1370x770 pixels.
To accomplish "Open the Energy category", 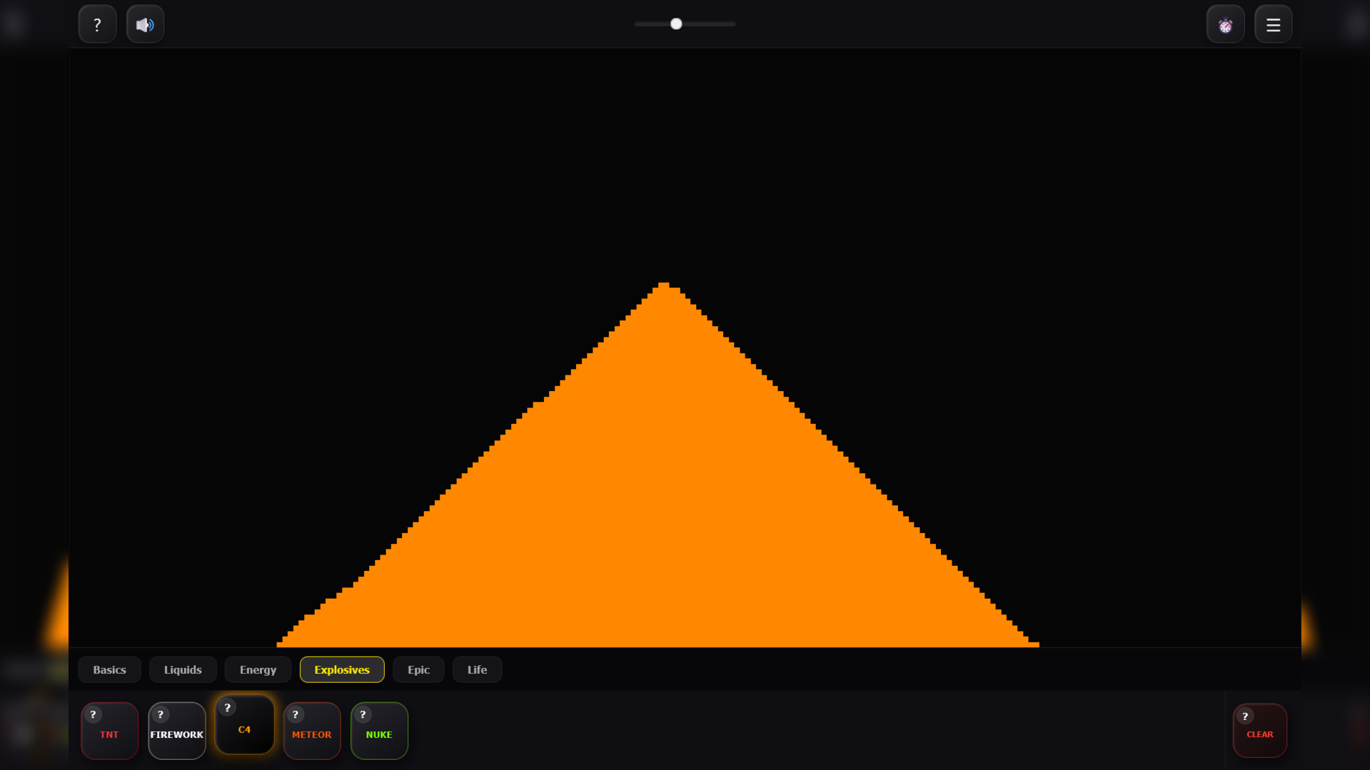I will pyautogui.click(x=257, y=669).
